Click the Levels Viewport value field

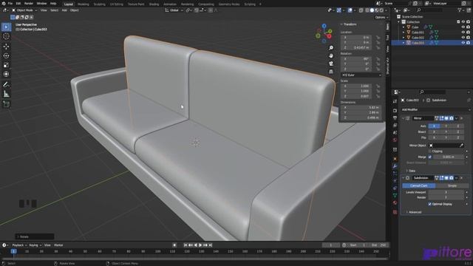point(446,192)
